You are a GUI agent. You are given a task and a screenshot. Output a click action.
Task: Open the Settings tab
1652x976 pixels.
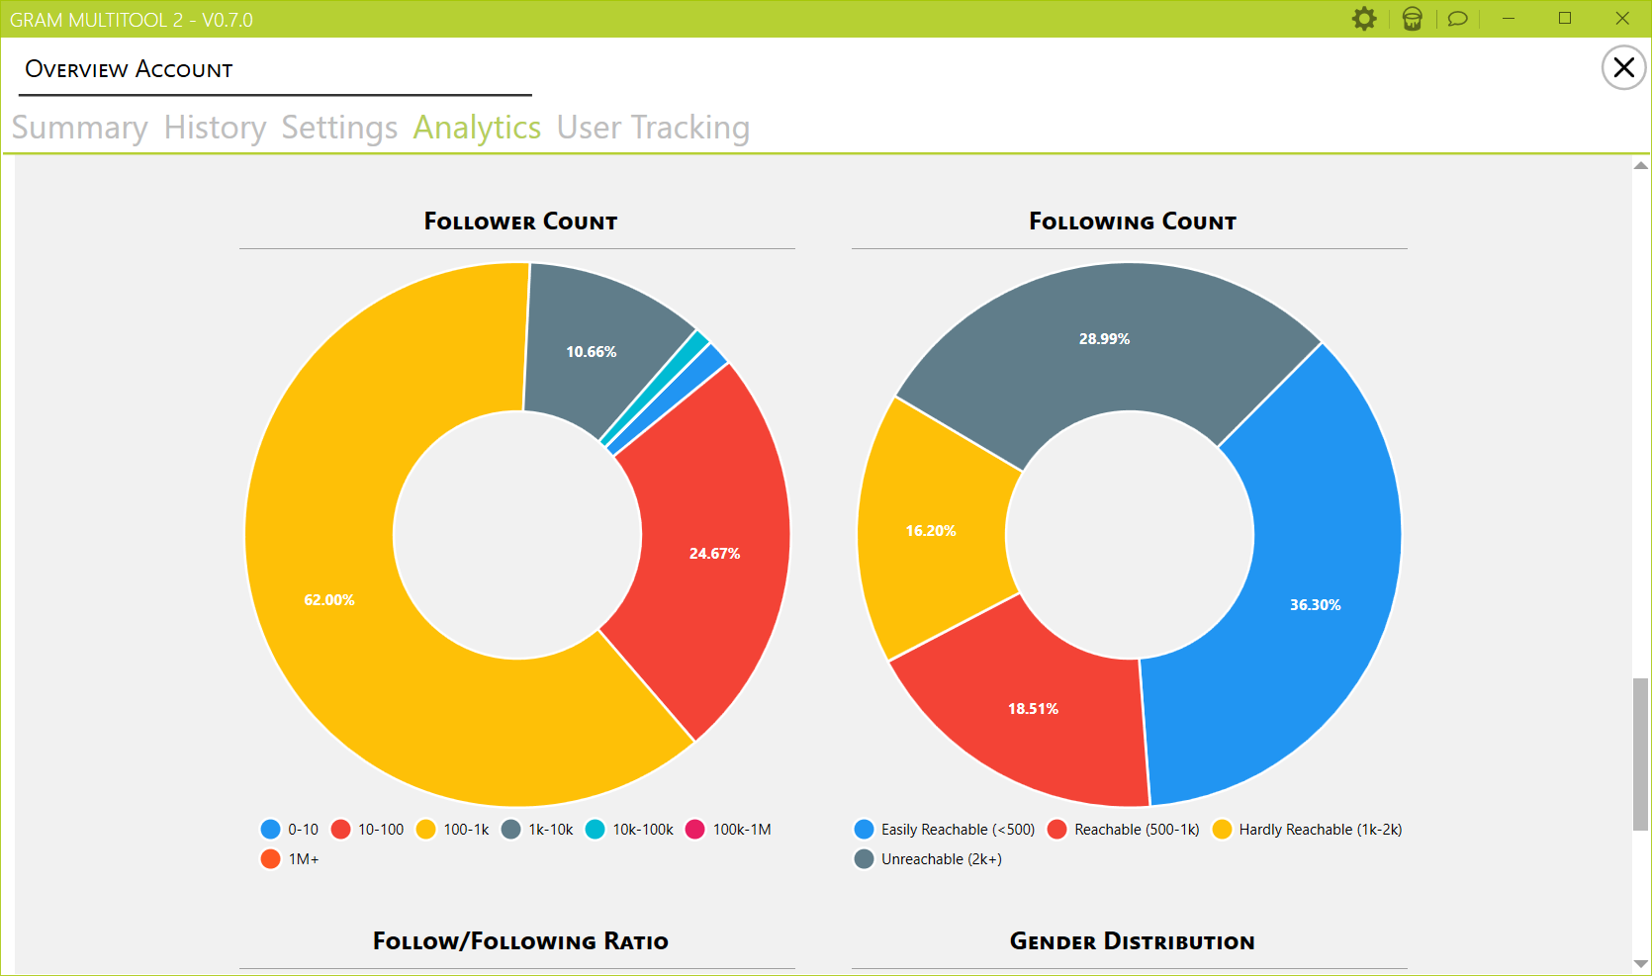339,128
